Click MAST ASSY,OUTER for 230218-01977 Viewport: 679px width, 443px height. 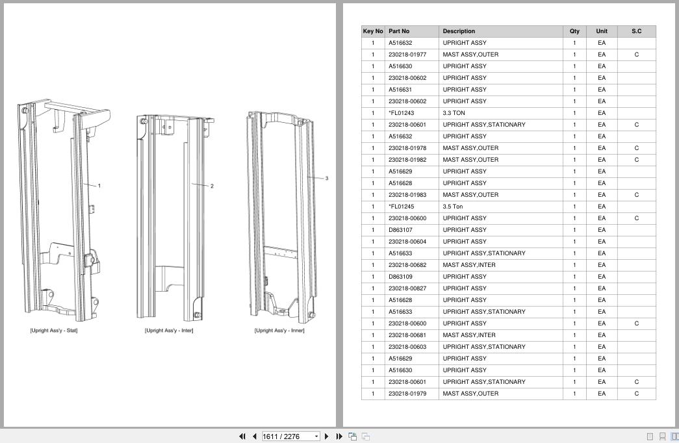pyautogui.click(x=470, y=55)
